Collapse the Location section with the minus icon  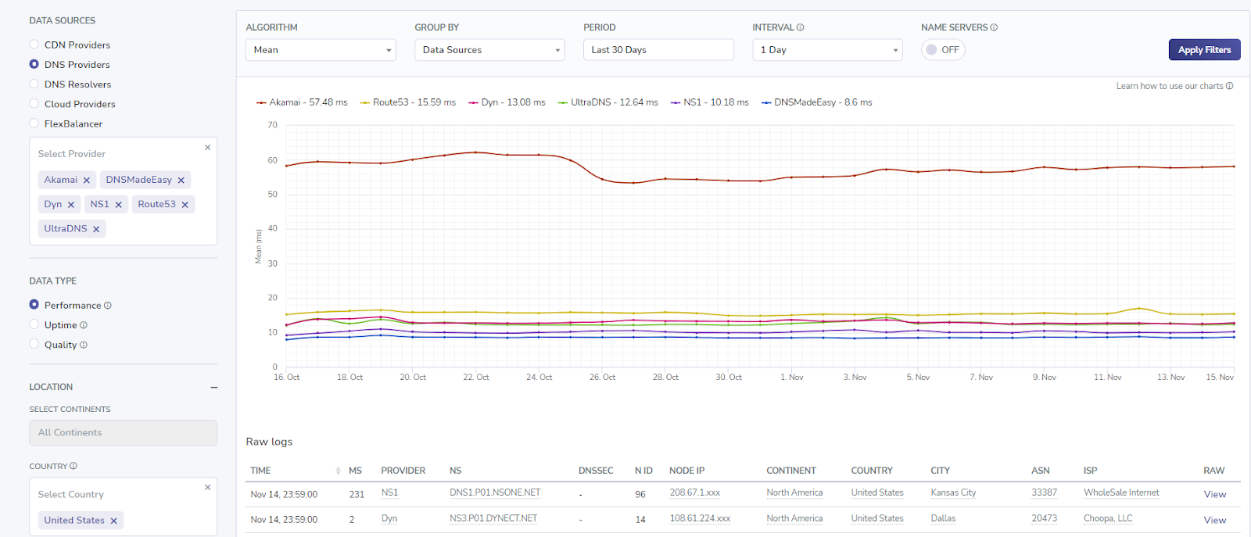(213, 387)
